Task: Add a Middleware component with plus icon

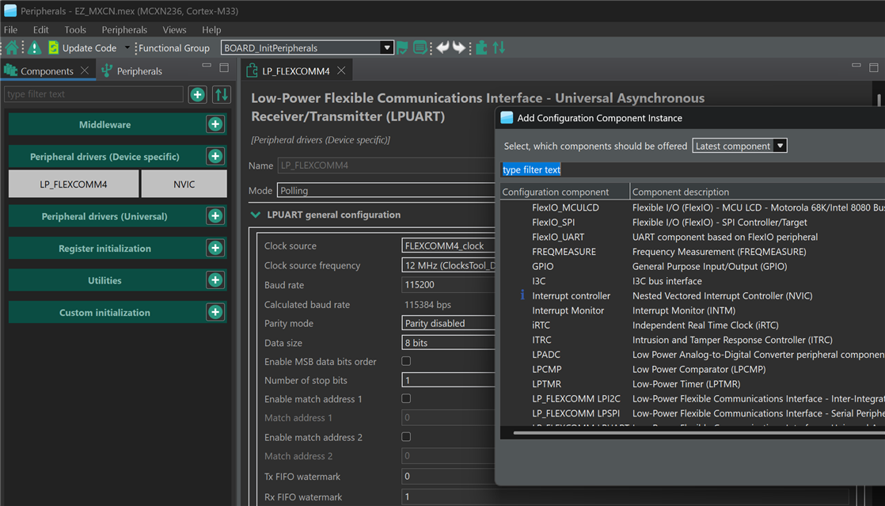Action: point(215,124)
